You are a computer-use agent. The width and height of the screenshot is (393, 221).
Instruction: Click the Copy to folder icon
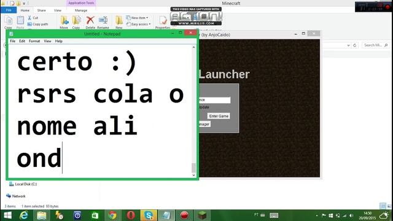76,20
